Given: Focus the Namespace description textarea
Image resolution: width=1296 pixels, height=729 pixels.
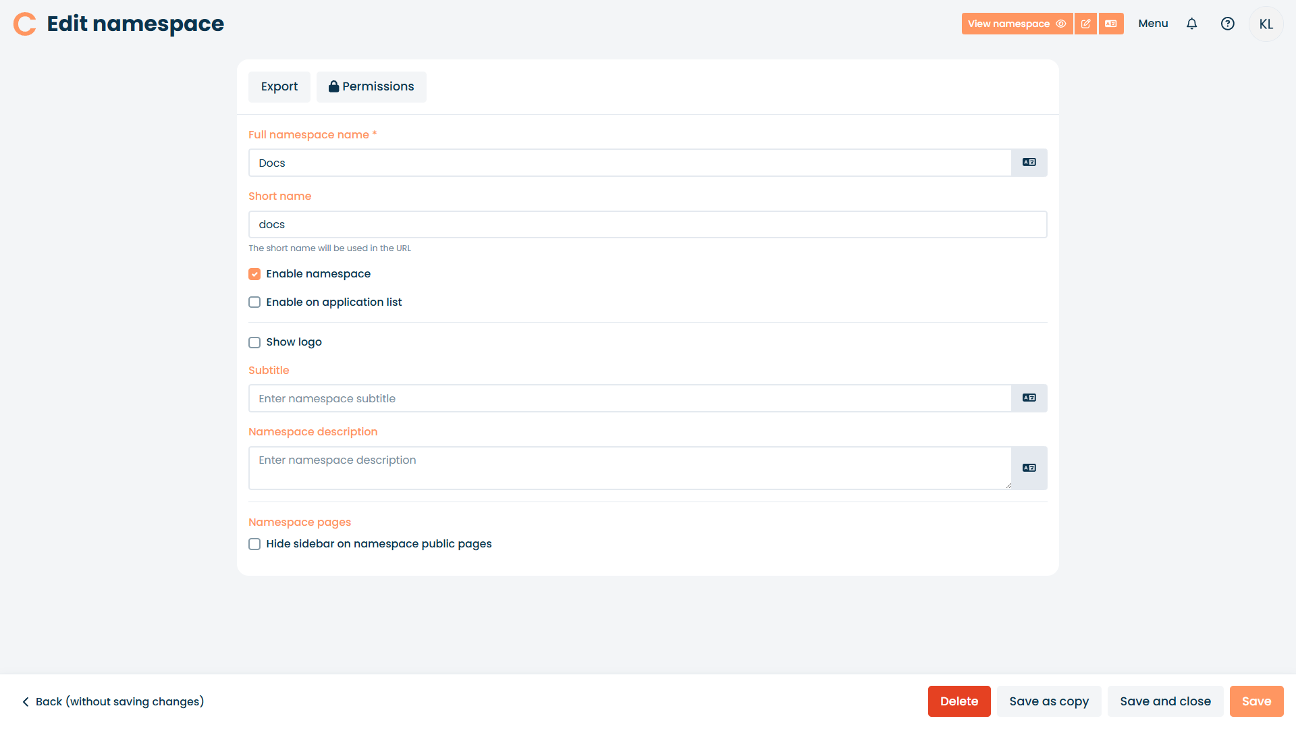Looking at the screenshot, I should 630,468.
